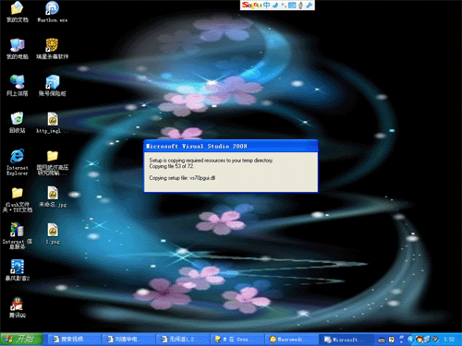
Task: Switch to the second IE window in taskbar
Action: [x=129, y=340]
